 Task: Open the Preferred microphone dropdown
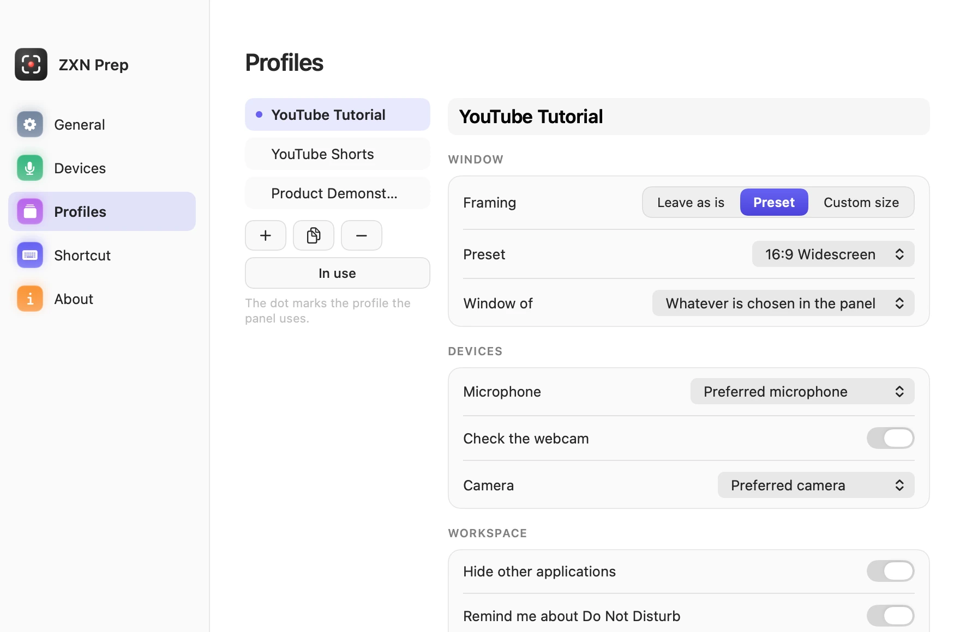(x=802, y=391)
